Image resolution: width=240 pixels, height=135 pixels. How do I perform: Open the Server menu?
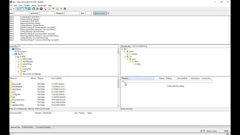[x=34, y=6]
